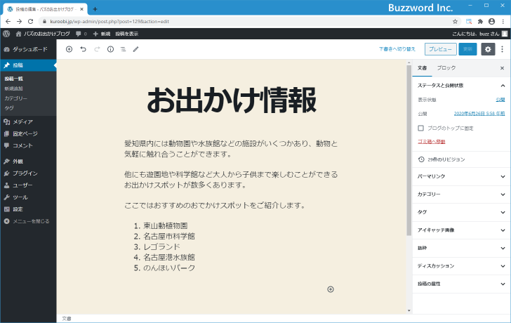Click 投稿を表示 in admin bar
Image resolution: width=511 pixels, height=323 pixels.
[x=127, y=34]
